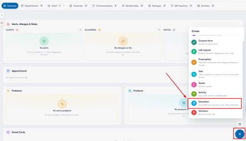Viewport: 246px width, 141px height.
Task: Select Quote in the Create menu
Action: [x=216, y=85]
